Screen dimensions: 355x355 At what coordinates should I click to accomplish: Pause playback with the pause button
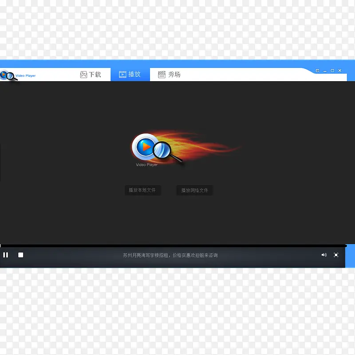[6, 255]
